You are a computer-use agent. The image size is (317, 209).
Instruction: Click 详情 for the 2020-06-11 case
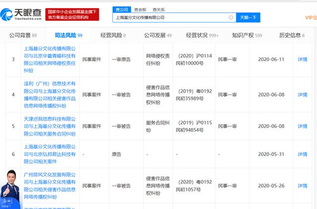(x=303, y=59)
